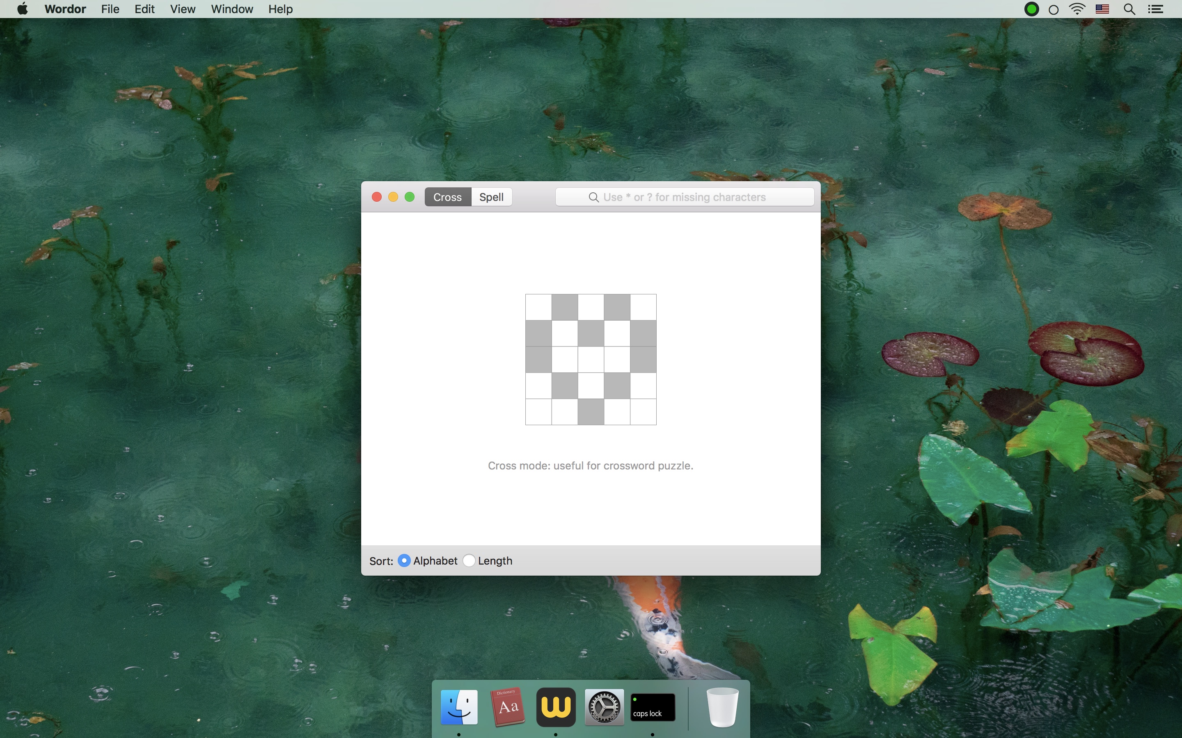Open Notification Center list icon
This screenshot has width=1182, height=738.
[1157, 9]
